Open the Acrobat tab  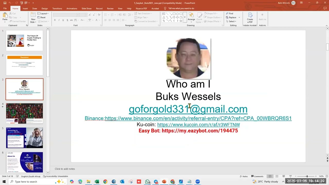155,8
